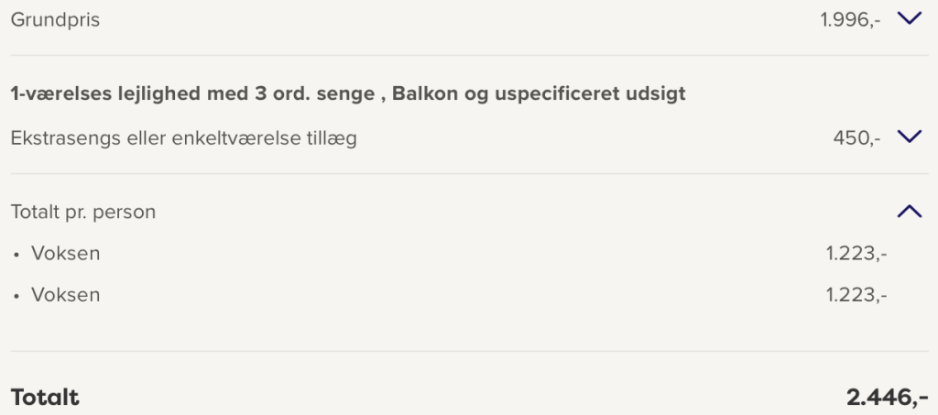Expand the Ekstrasengs tillæg chevron
The image size is (938, 415).
point(910,137)
